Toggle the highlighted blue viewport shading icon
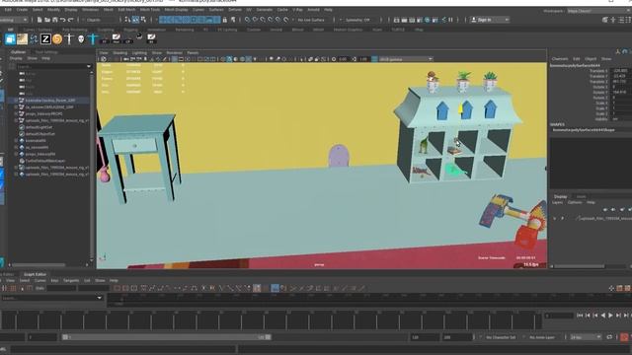Image resolution: width=632 pixels, height=355 pixels. click(229, 59)
